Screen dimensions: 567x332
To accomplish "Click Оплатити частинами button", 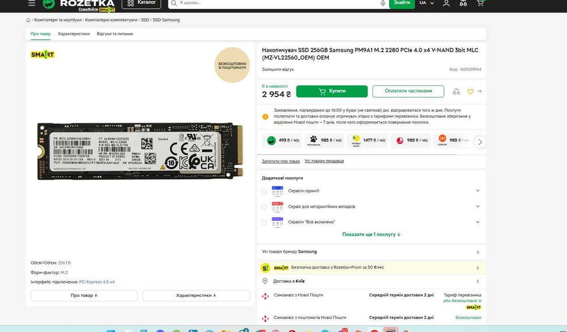I will (408, 91).
